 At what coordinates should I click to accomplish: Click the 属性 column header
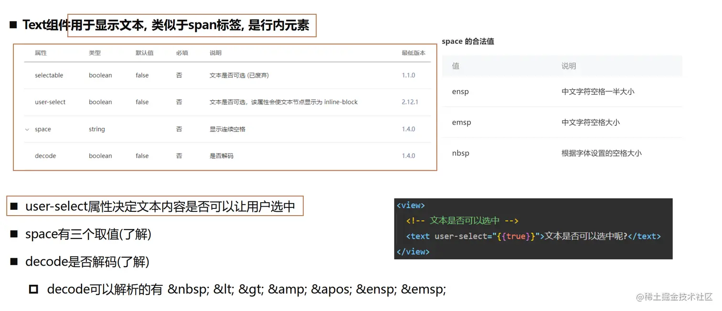[41, 53]
